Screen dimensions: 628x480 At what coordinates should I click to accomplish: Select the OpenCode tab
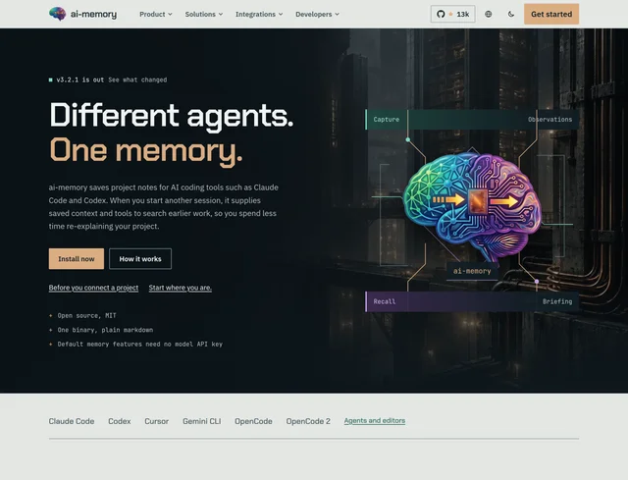tap(253, 421)
